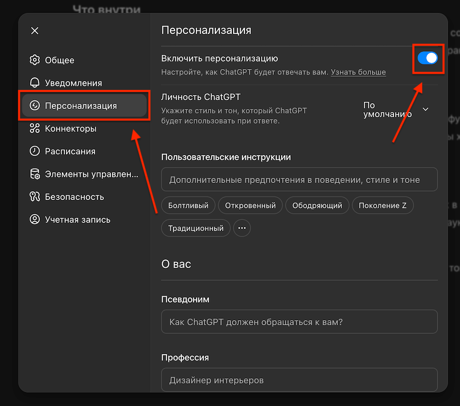Open Элементы управлен... section
This screenshot has height=406, width=460.
pos(84,174)
